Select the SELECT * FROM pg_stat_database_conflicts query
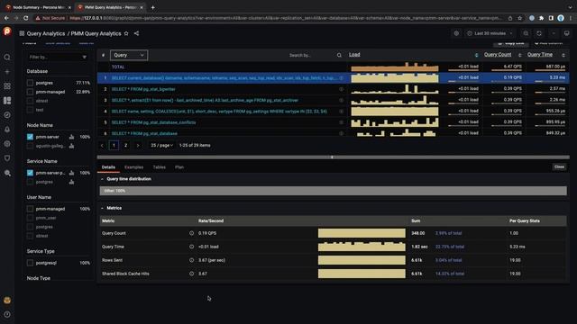 pyautogui.click(x=153, y=122)
